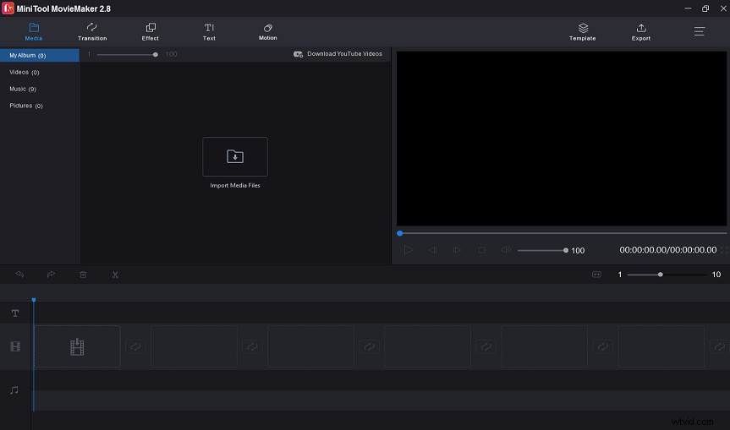The width and height of the screenshot is (730, 430).
Task: Click the fifth video clip placeholder
Action: click(544, 347)
